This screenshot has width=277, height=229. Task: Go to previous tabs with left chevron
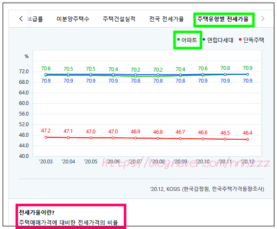[x=21, y=19]
